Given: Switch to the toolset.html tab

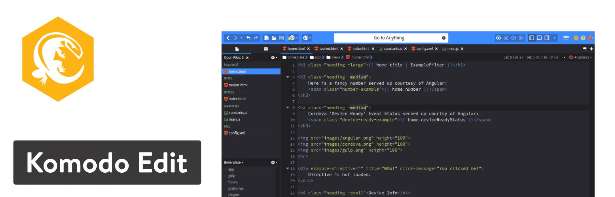Looking at the screenshot, I should (x=328, y=49).
